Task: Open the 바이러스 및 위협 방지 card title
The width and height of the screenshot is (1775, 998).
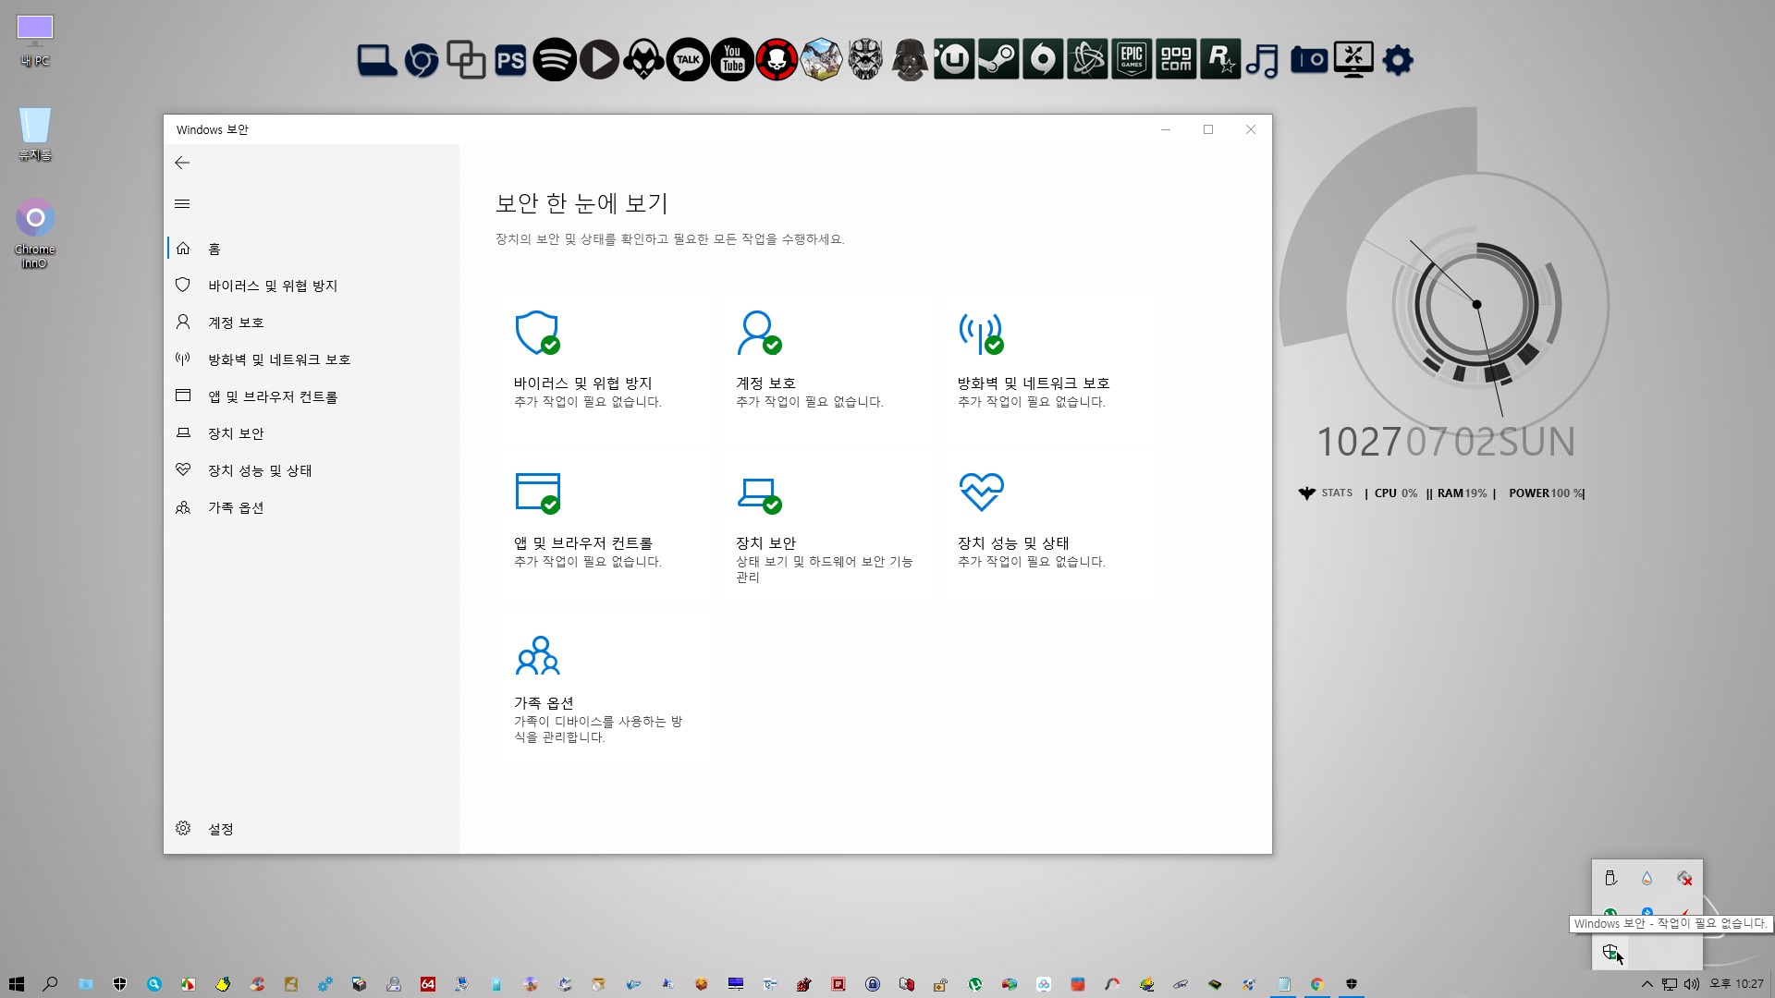Action: (x=583, y=383)
